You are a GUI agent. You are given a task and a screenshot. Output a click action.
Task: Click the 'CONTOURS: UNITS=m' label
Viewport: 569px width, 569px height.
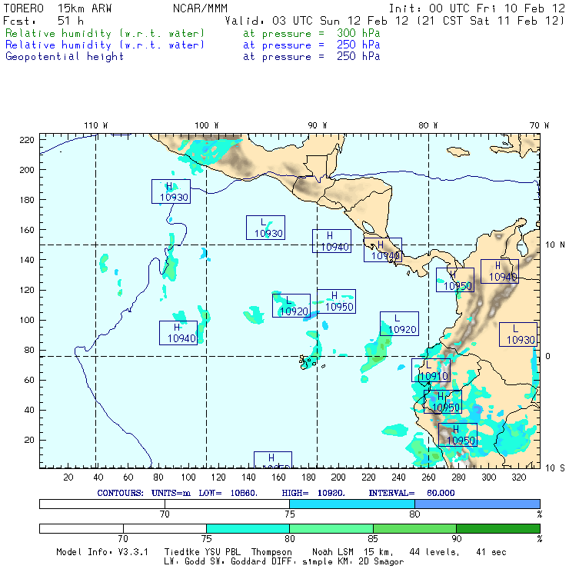pos(144,493)
